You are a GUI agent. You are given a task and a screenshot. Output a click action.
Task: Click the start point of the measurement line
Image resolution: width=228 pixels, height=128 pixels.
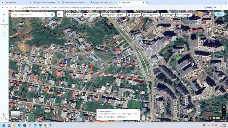tap(90, 72)
